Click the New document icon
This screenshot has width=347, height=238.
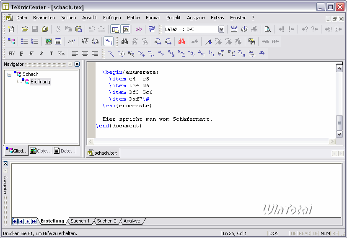click(11, 29)
